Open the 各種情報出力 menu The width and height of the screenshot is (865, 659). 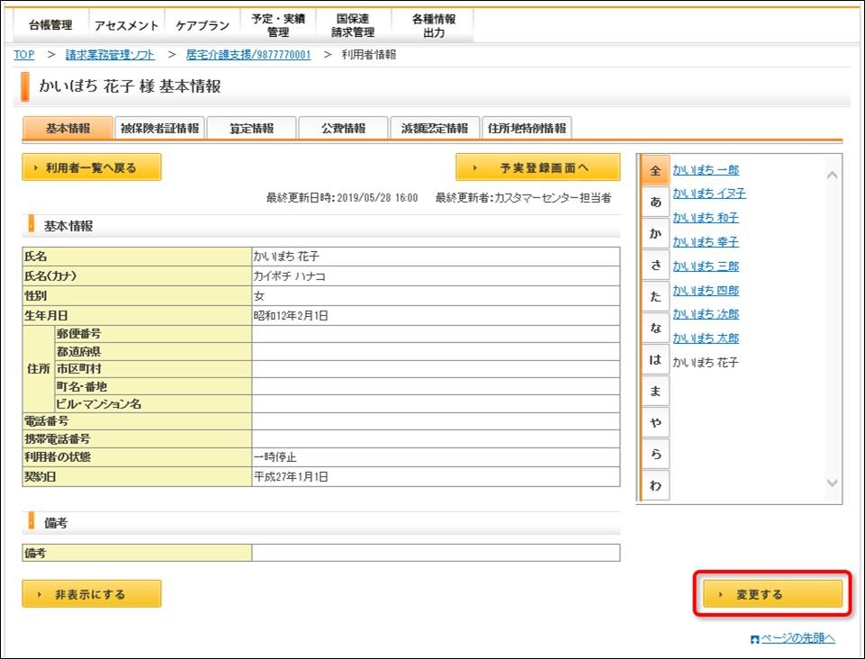coord(434,25)
